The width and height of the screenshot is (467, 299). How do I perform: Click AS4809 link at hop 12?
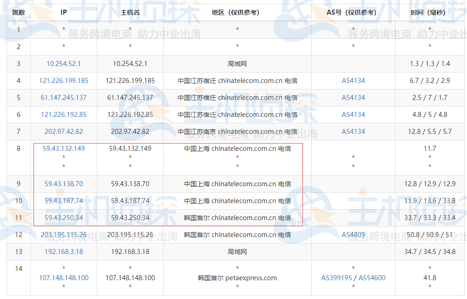353,234
